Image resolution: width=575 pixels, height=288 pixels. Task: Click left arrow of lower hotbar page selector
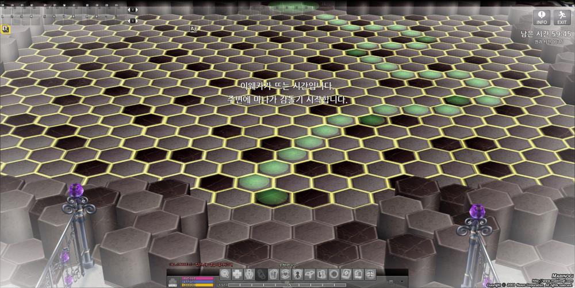pos(129,21)
